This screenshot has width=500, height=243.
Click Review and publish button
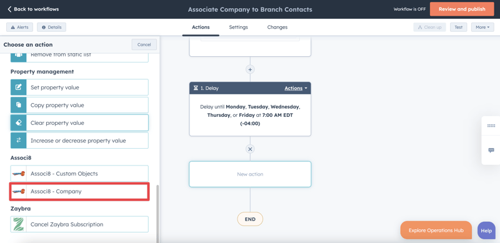tap(462, 9)
